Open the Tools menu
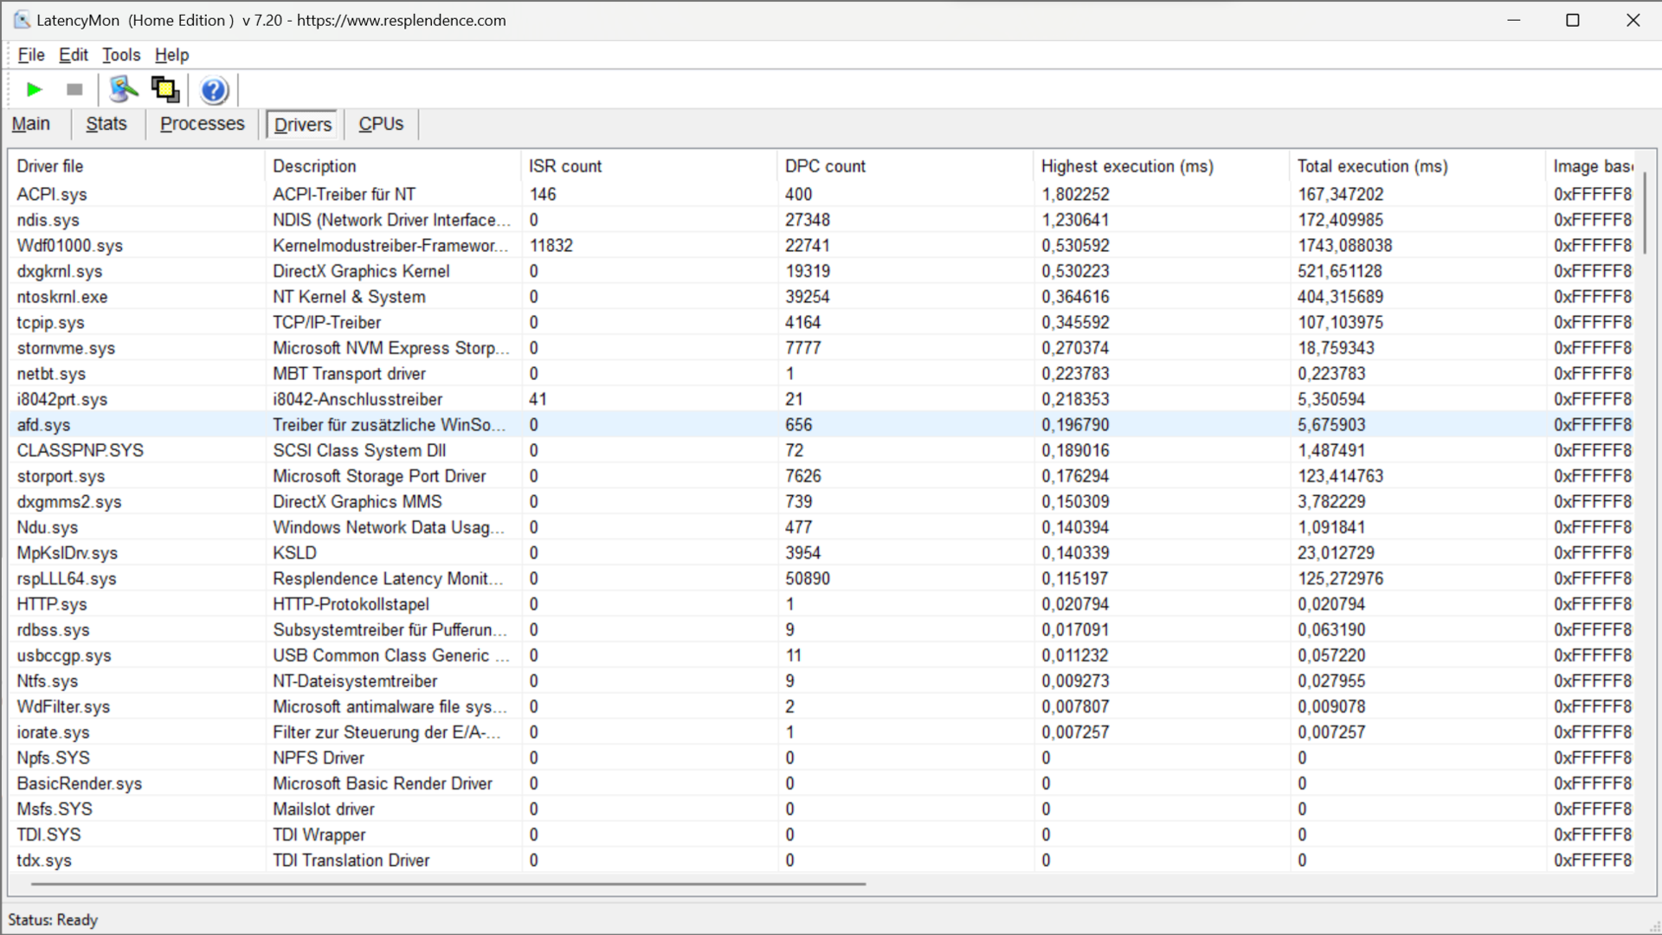Image resolution: width=1662 pixels, height=935 pixels. tap(120, 55)
